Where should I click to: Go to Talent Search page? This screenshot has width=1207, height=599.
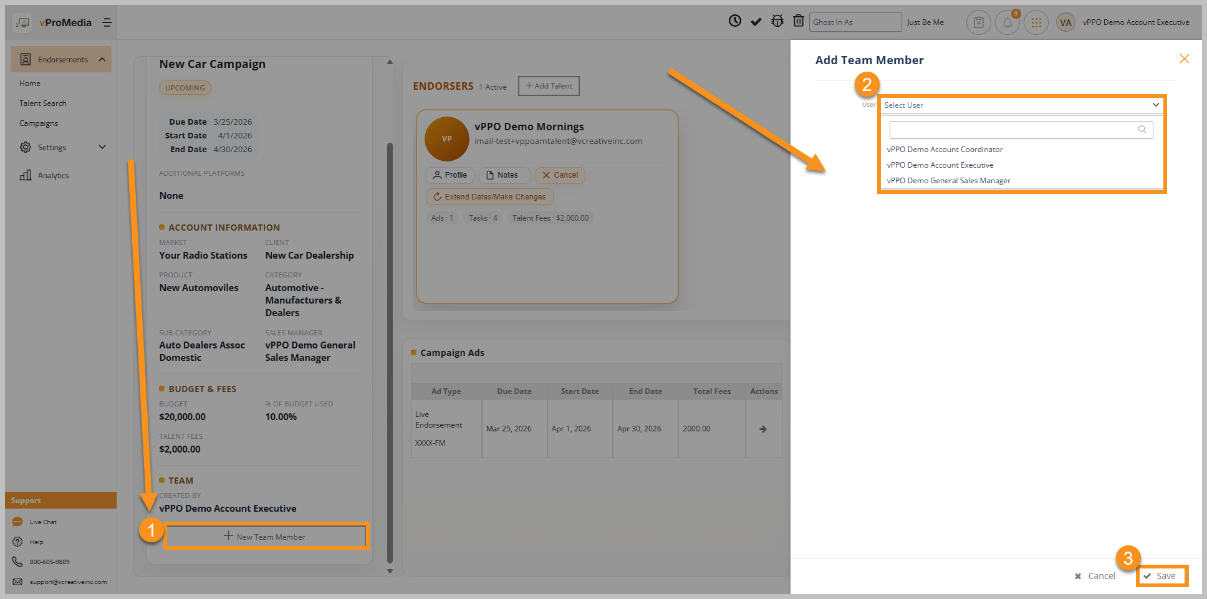(x=42, y=103)
